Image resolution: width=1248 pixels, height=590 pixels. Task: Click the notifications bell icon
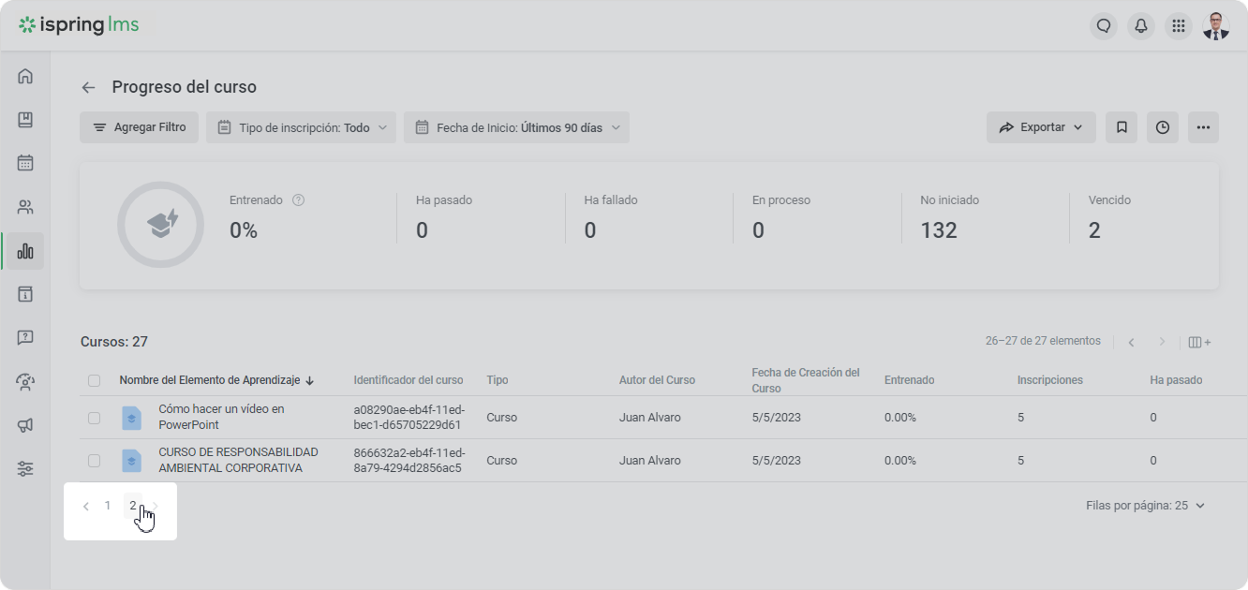point(1141,26)
